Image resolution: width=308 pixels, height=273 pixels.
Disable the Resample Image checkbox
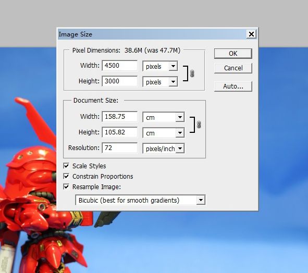pos(66,187)
